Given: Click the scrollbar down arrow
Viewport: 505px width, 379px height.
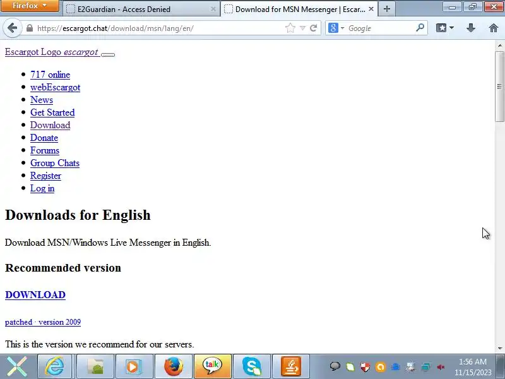Looking at the screenshot, I should point(499,348).
